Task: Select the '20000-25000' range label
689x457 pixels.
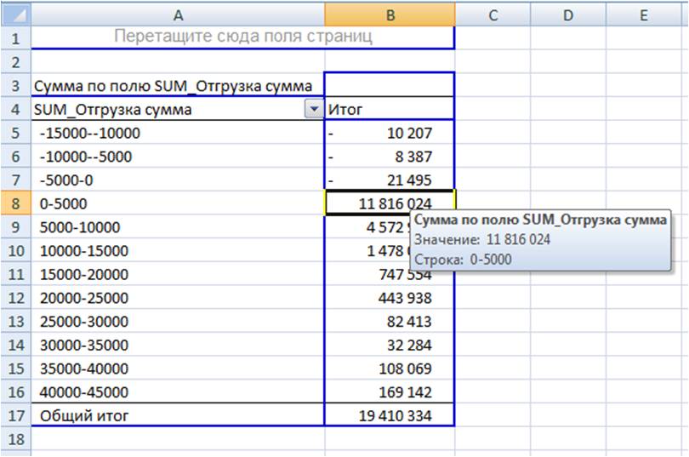Action: coord(178,298)
